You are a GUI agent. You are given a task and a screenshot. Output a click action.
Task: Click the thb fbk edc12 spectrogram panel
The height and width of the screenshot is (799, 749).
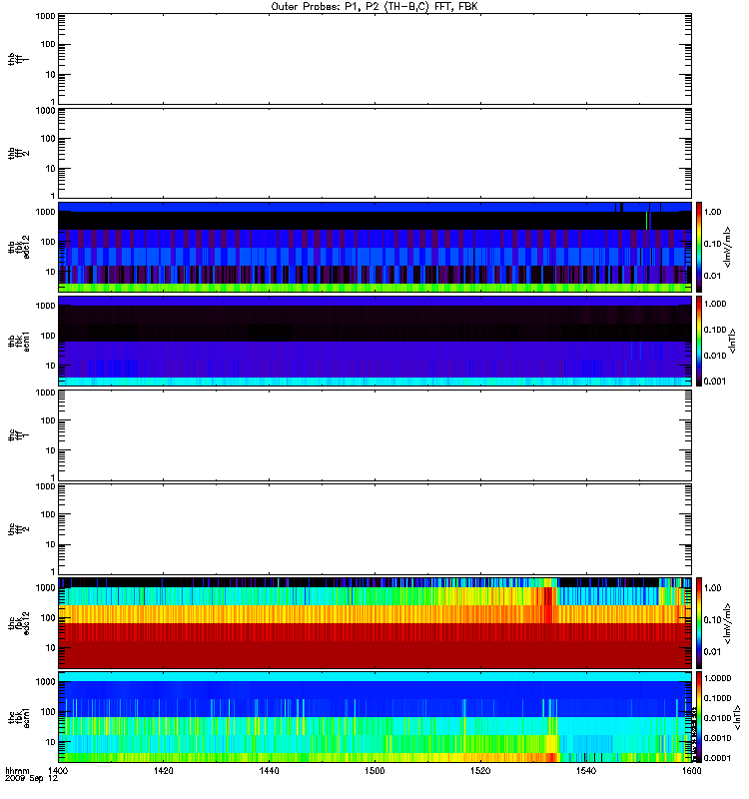pyautogui.click(x=374, y=247)
